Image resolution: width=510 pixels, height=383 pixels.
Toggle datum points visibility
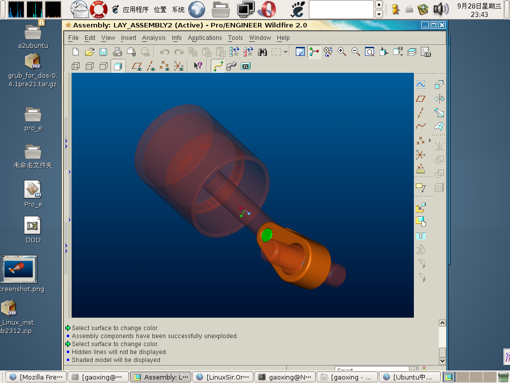click(x=165, y=66)
